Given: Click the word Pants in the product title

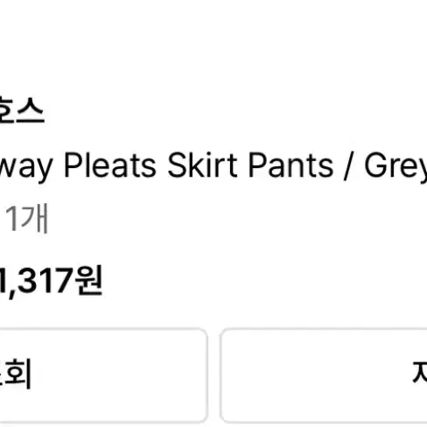Looking at the screenshot, I should tap(290, 165).
